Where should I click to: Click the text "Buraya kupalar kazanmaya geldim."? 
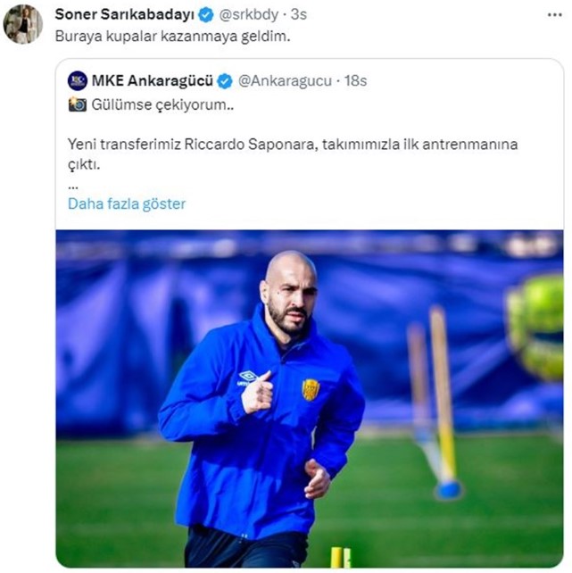point(173,37)
